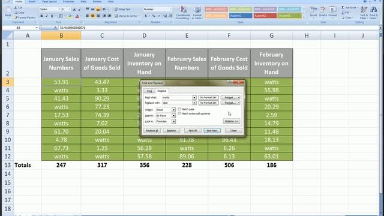Apply the red Accent2 cell style
The image size is (384, 216).
265,16
